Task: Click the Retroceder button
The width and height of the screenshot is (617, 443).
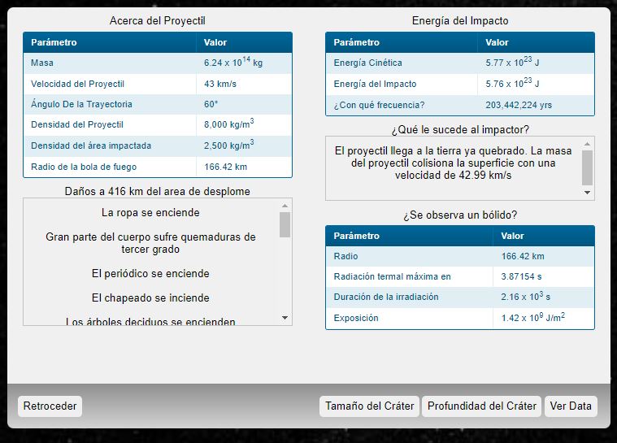Action: [50, 406]
